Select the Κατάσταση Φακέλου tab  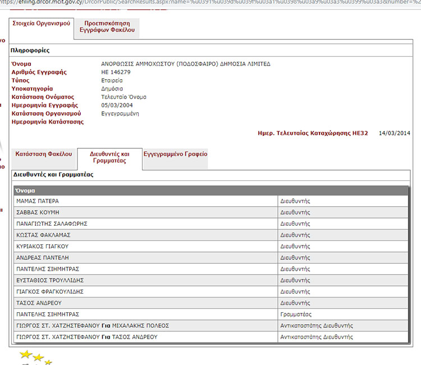coord(44,159)
